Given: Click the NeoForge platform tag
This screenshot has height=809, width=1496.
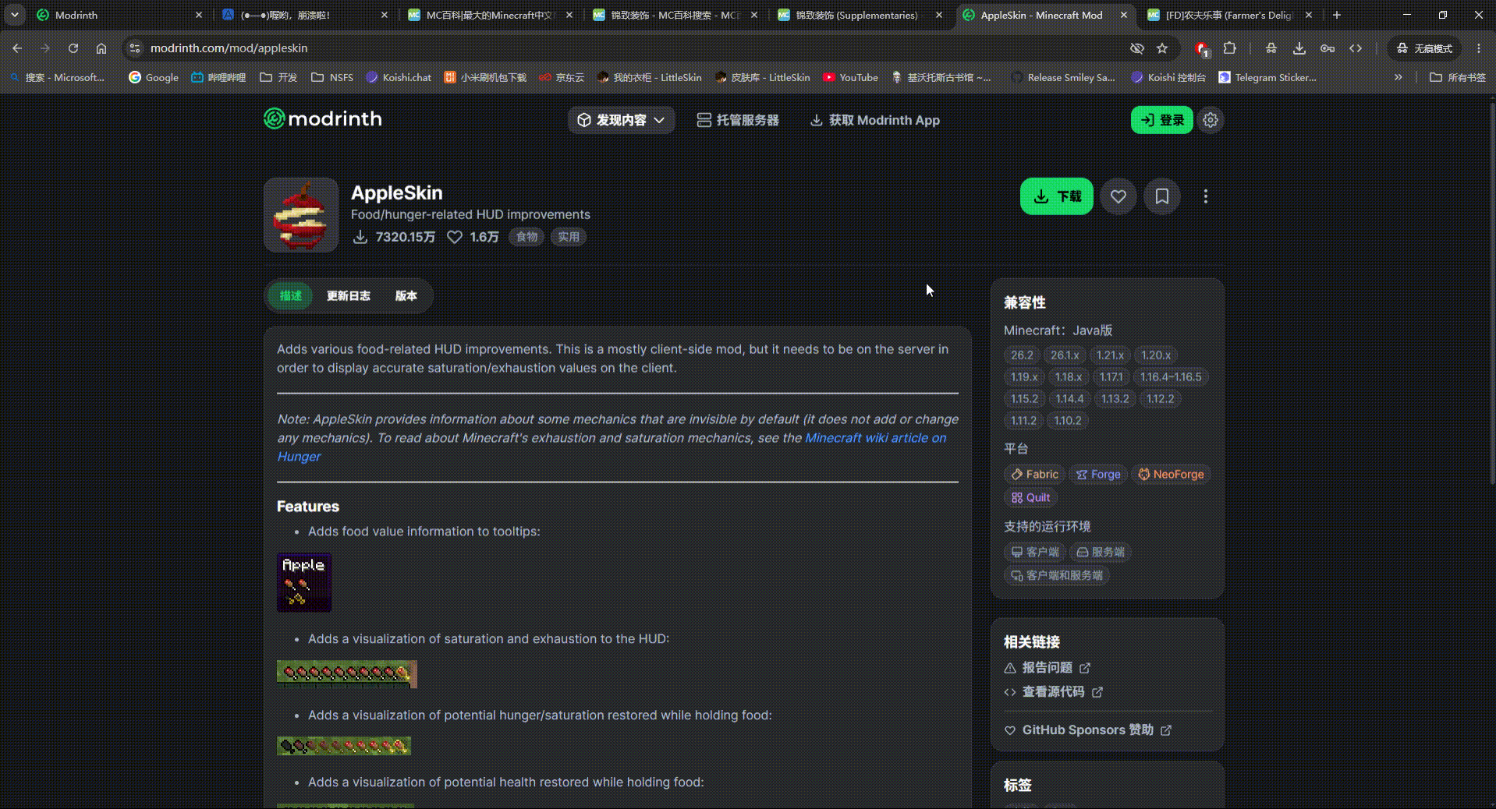Looking at the screenshot, I should click(x=1171, y=474).
